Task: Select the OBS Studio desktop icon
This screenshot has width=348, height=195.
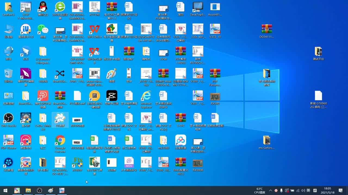Action: [8, 120]
